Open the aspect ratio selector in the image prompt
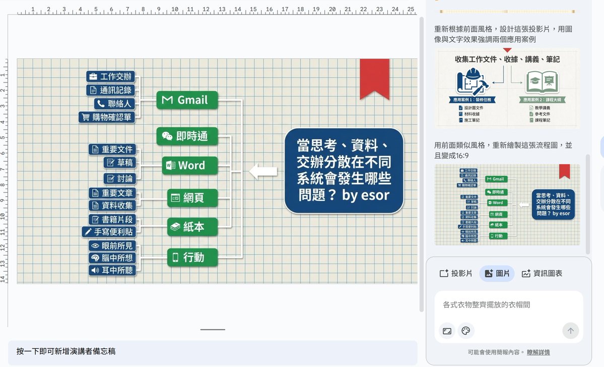The width and height of the screenshot is (604, 367). [447, 331]
